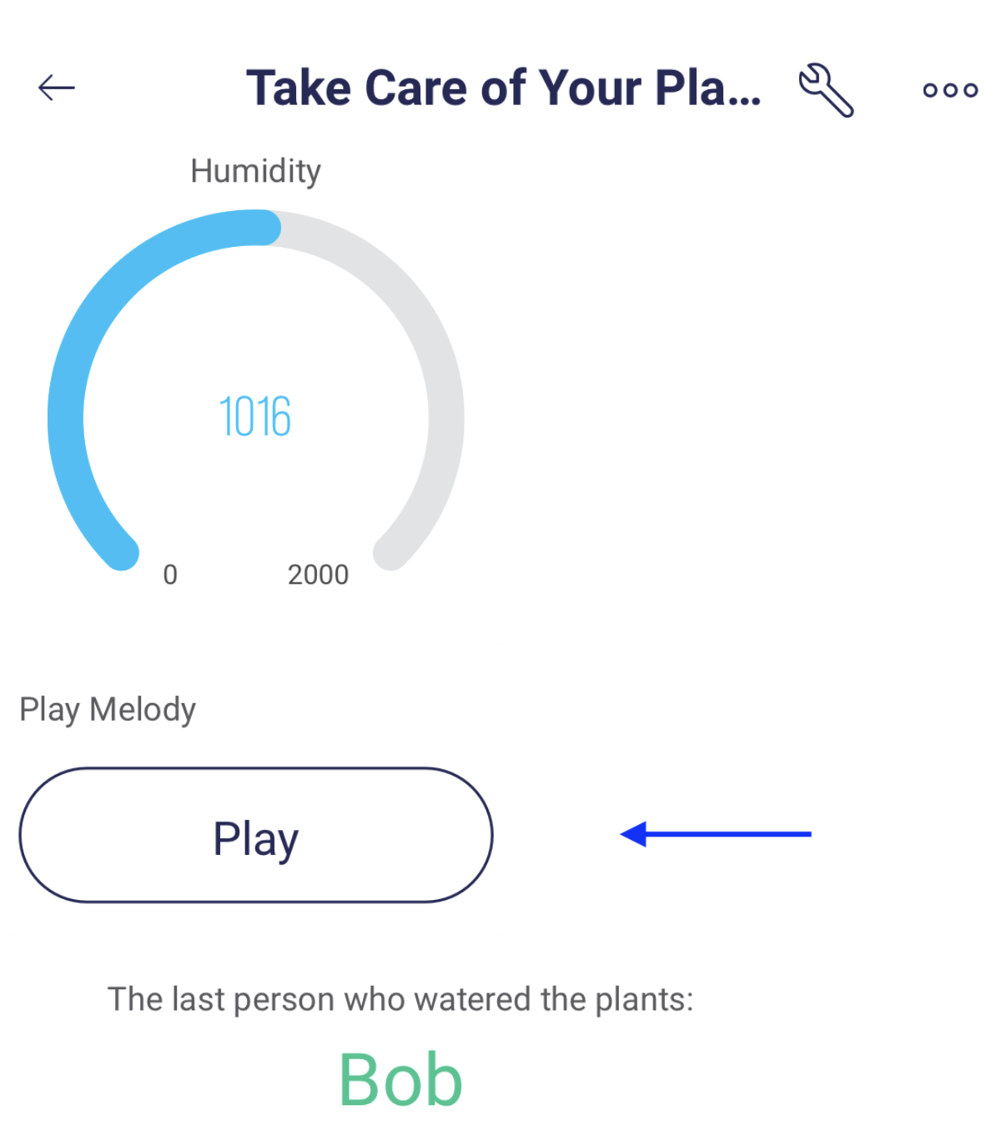Click the gauge's bottom-left starting end
Viewport: 996px width, 1136px height.
click(122, 552)
